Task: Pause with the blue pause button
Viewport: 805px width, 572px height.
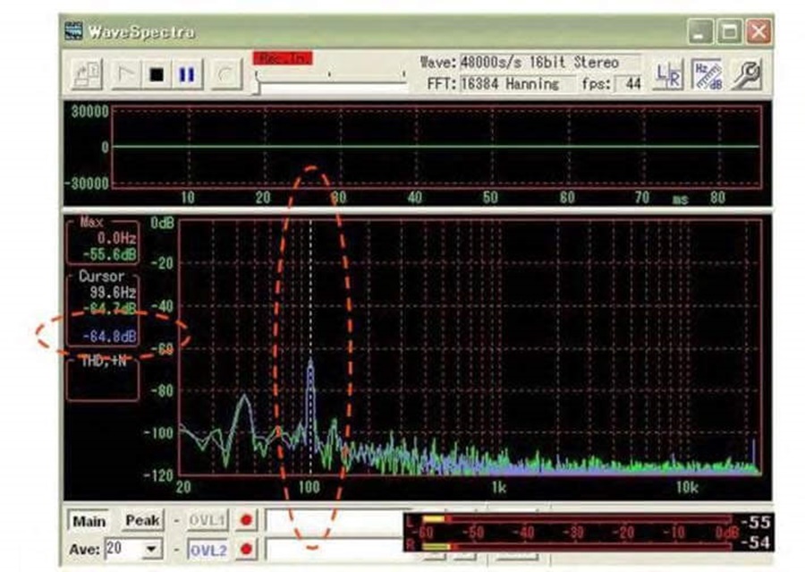Action: (186, 74)
